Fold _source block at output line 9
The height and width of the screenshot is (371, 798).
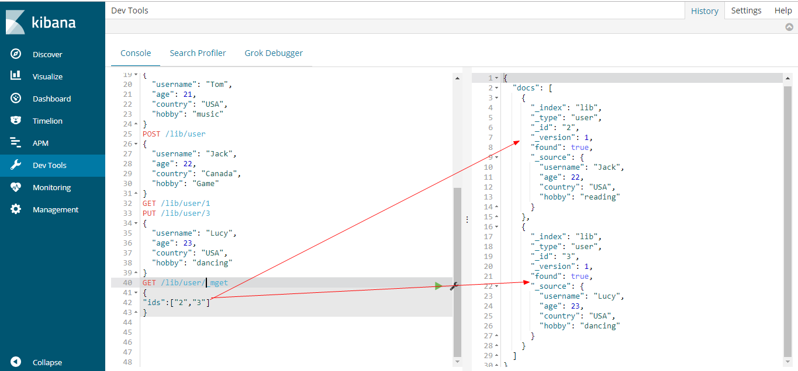[x=497, y=157]
